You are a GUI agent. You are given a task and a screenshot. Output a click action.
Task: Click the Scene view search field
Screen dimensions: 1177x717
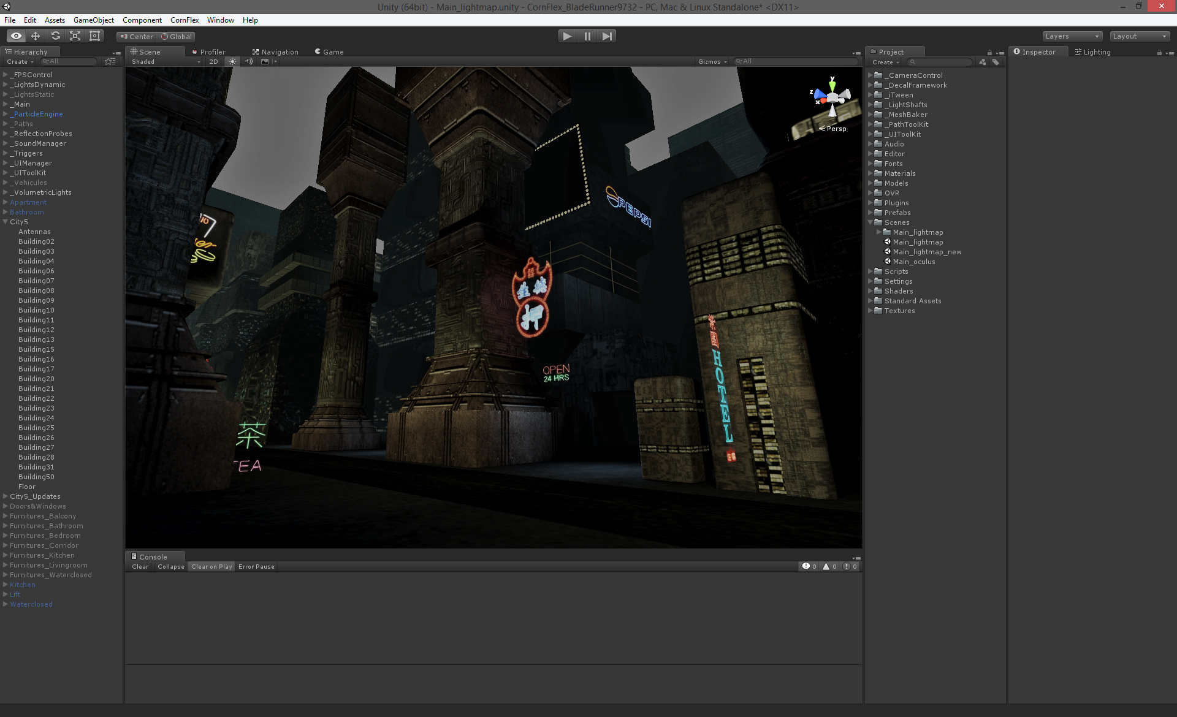(796, 61)
